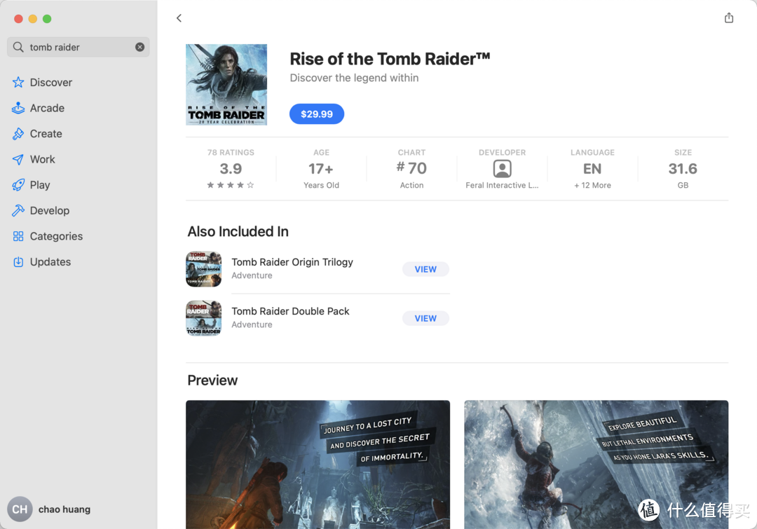Click the Categories grid icon
757x529 pixels.
click(18, 236)
